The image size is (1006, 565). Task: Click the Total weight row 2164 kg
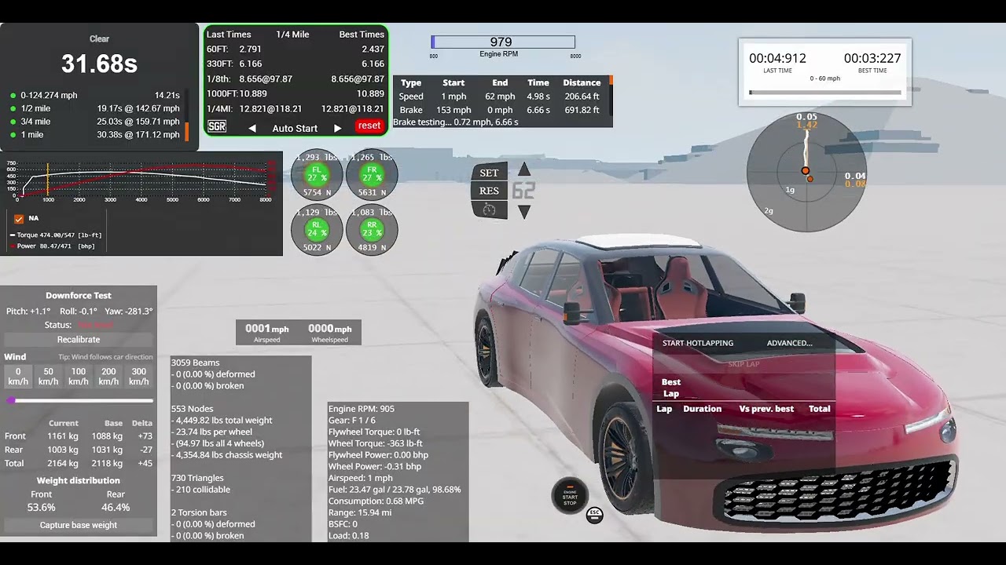(79, 464)
